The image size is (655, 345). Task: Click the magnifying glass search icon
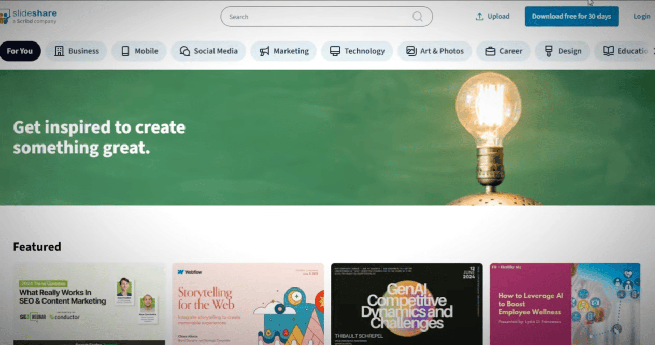click(x=418, y=17)
